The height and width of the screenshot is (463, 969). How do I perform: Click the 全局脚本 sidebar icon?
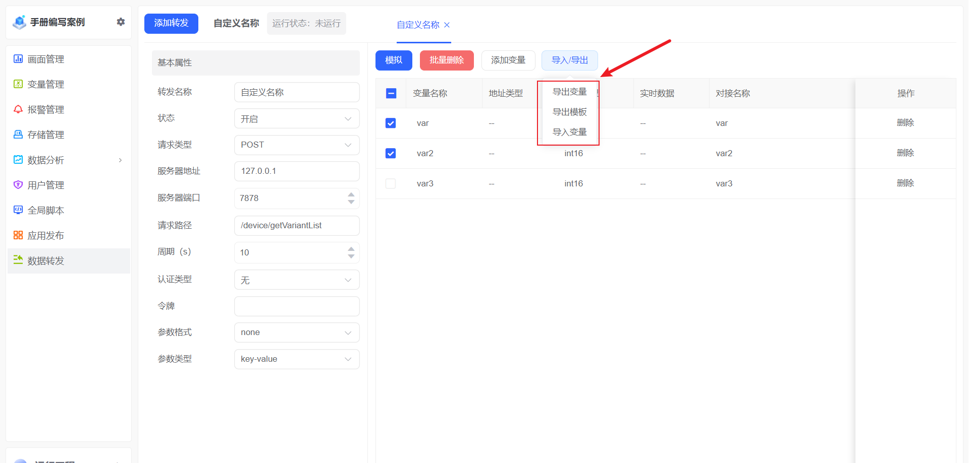pyautogui.click(x=18, y=210)
